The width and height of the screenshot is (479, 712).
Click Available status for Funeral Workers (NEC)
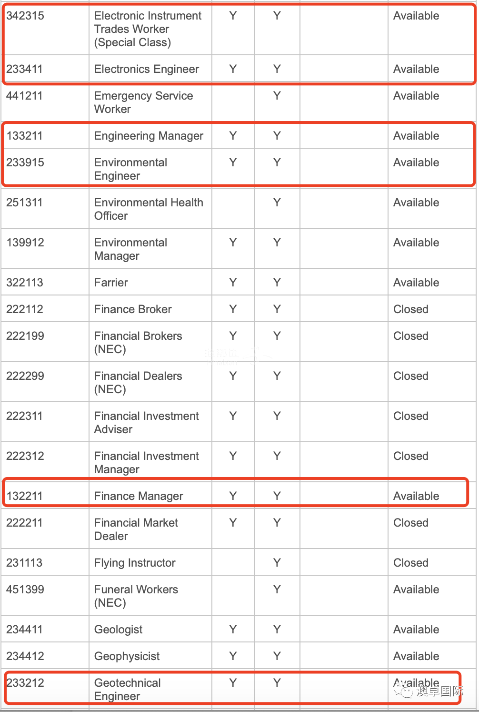pos(416,590)
